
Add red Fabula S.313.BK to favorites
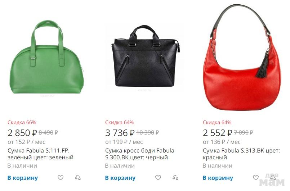point(256,178)
